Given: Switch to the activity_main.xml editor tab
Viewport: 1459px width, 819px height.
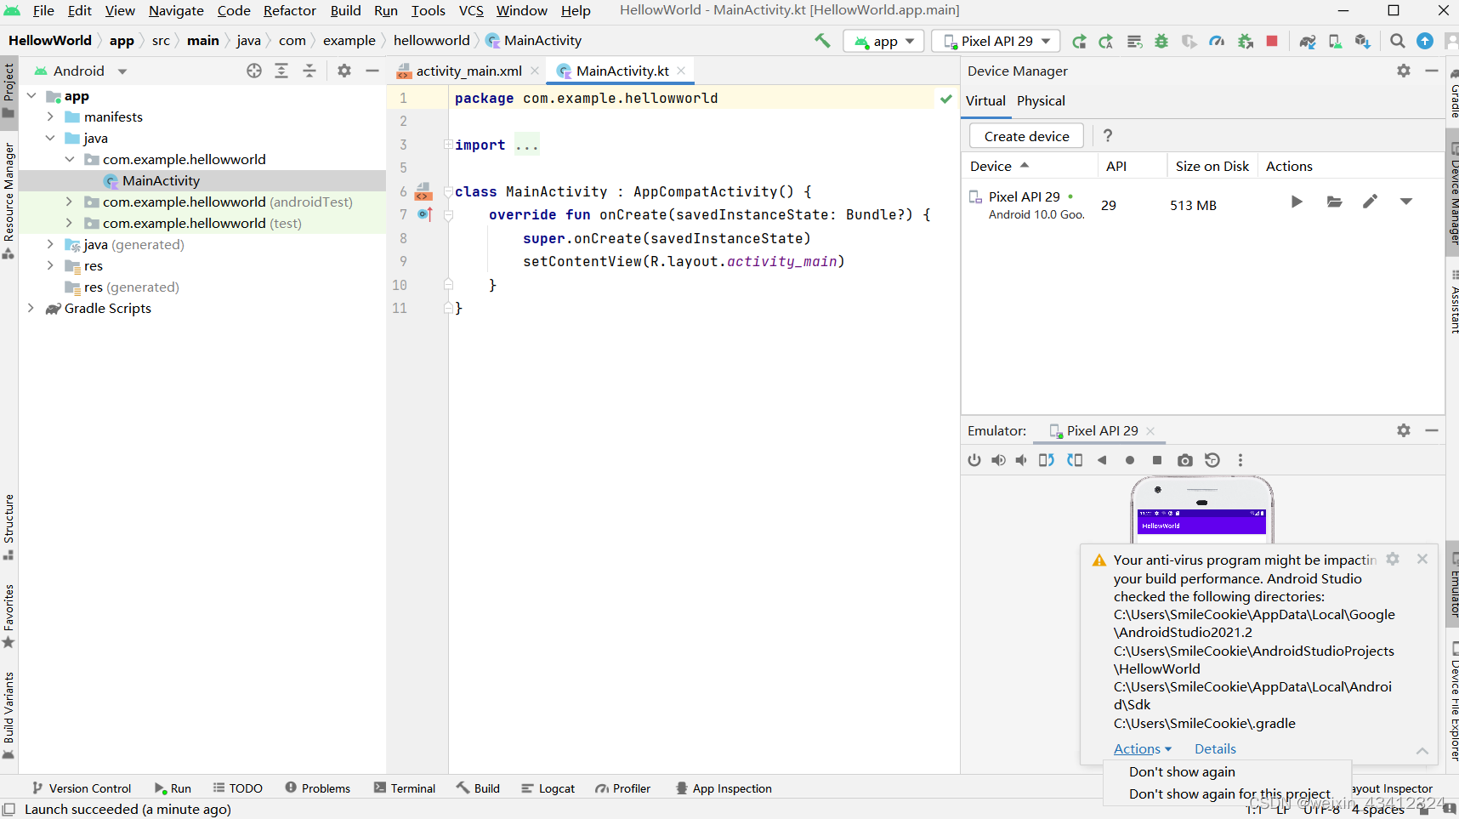Looking at the screenshot, I should pos(468,71).
